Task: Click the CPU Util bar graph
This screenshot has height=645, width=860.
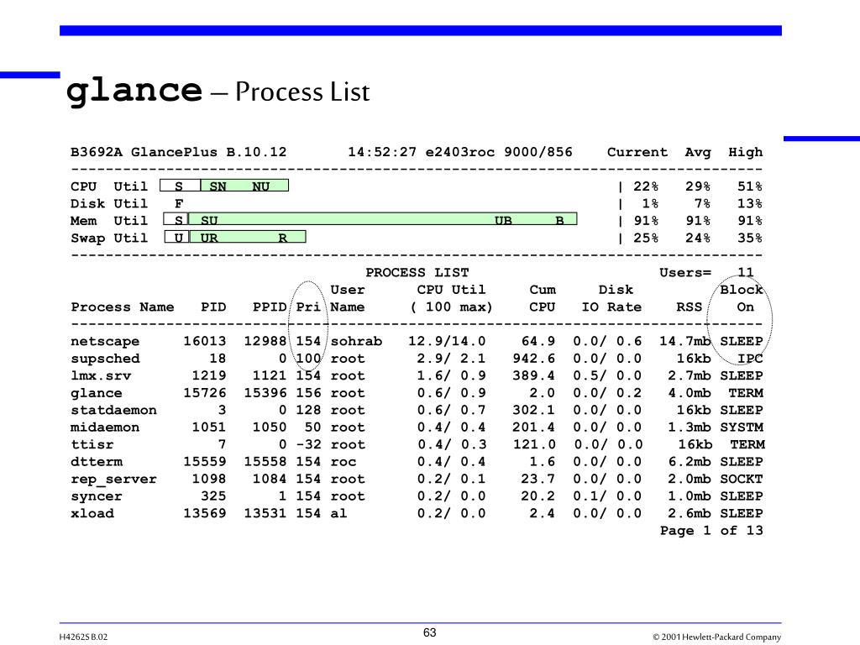Action: click(224, 186)
